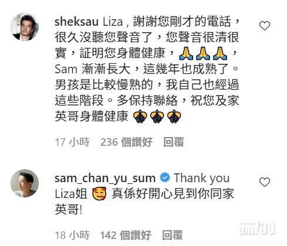Open the sam_chan_yu_sum username link
This screenshot has height=246, width=287.
pos(105,178)
